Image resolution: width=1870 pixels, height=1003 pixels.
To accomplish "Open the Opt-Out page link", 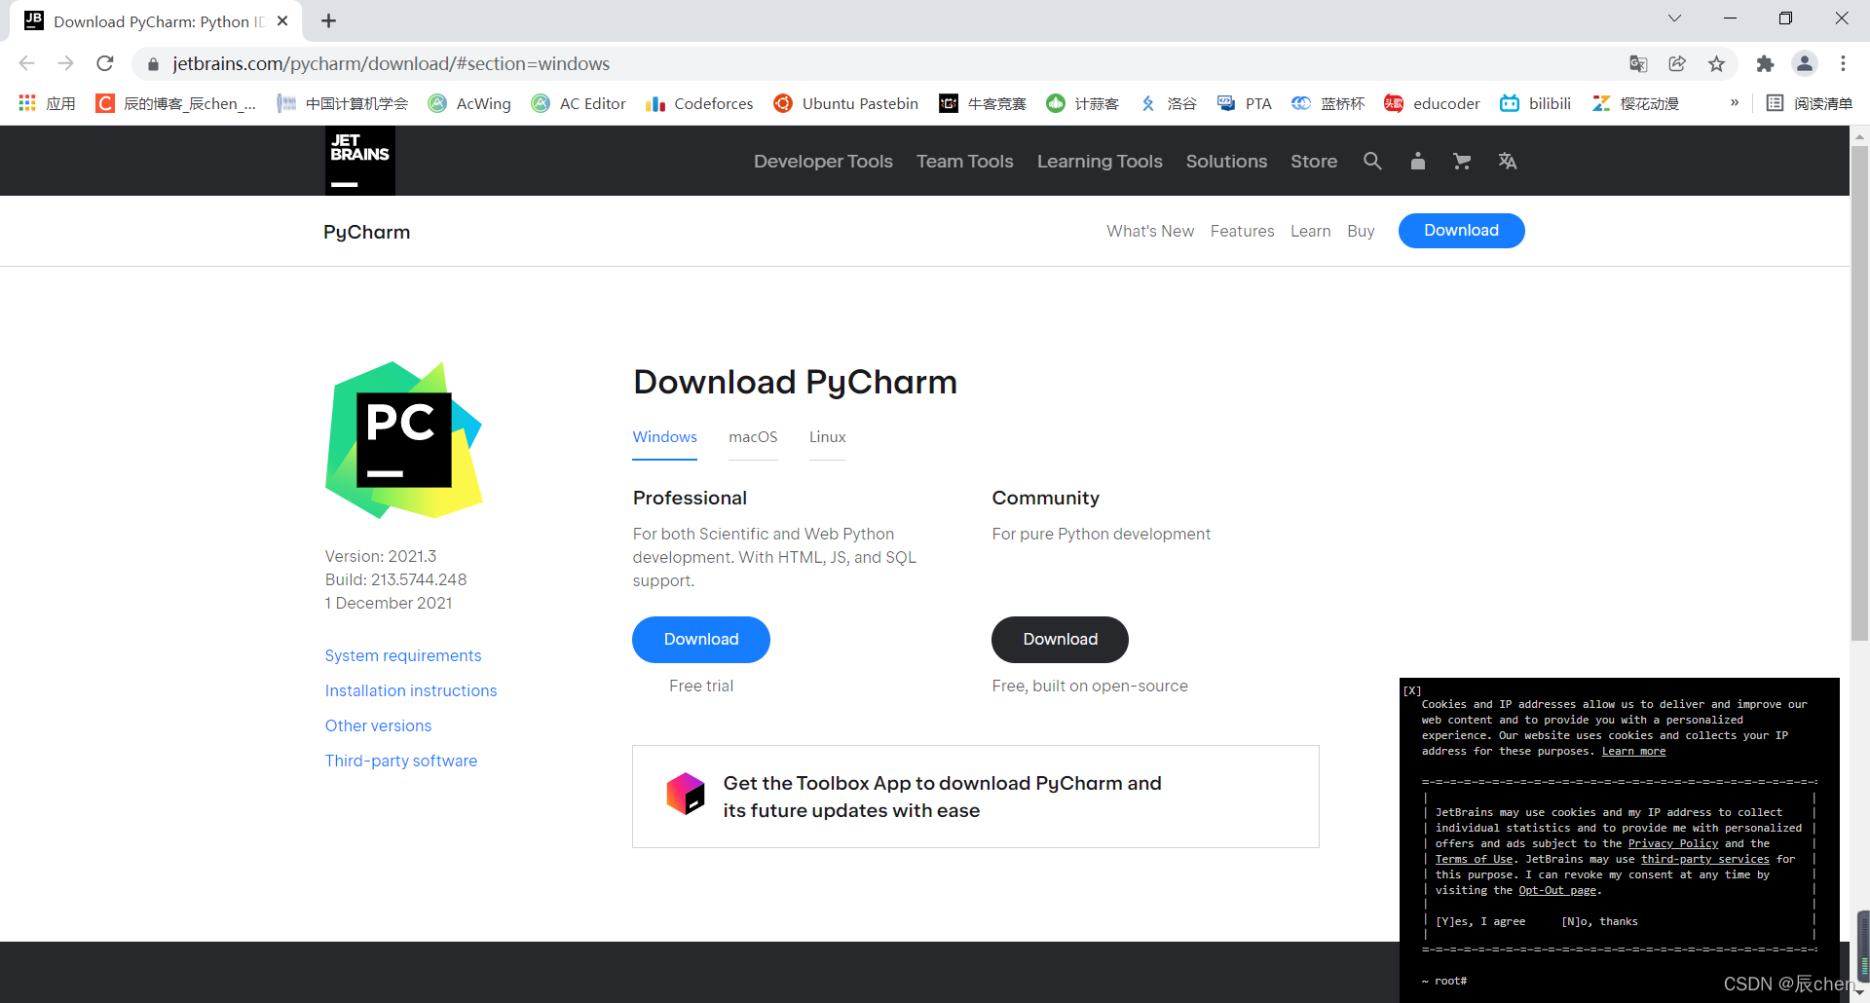I will click(1557, 890).
